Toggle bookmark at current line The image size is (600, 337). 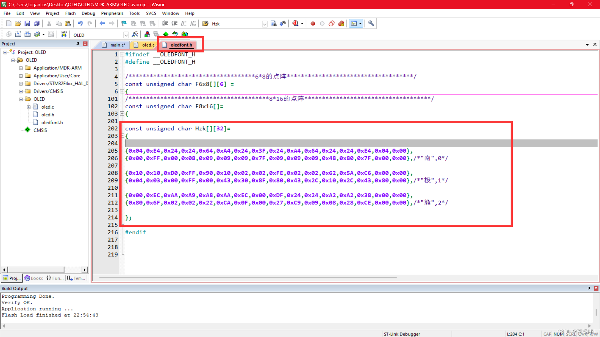(123, 23)
